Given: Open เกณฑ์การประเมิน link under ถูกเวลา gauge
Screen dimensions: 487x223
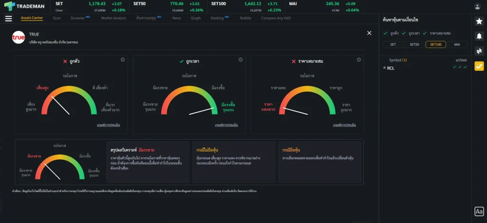Looking at the screenshot, I should click(226, 125).
